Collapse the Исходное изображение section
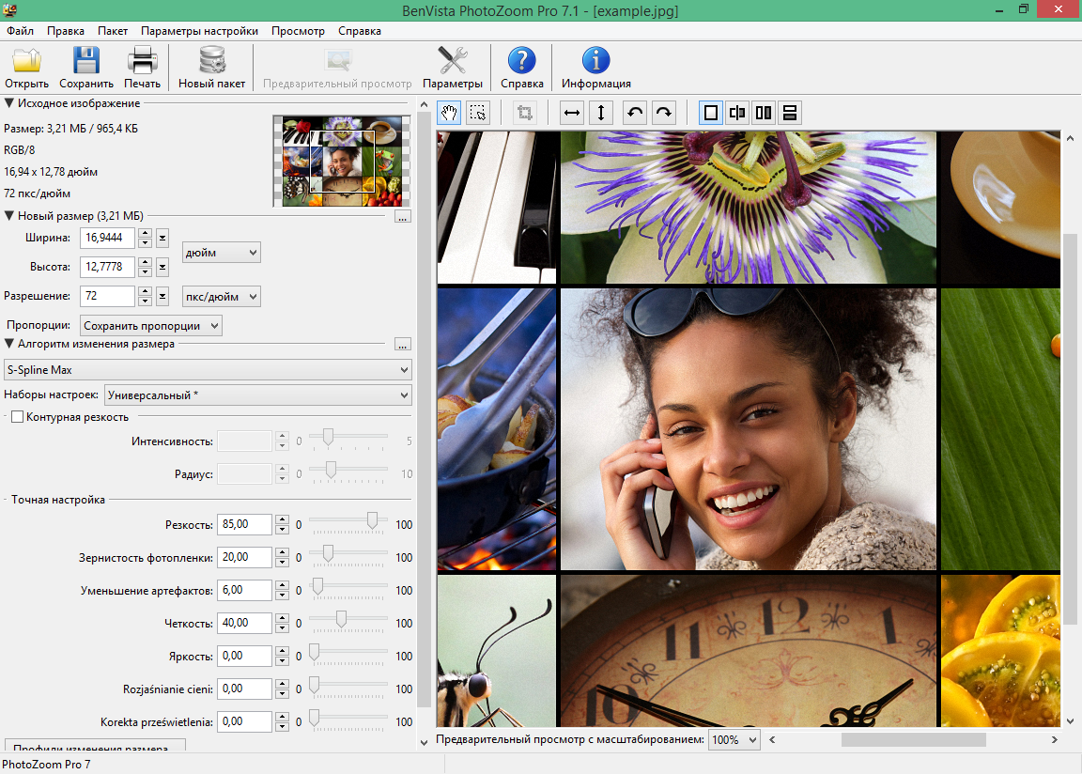This screenshot has height=774, width=1082. coord(9,103)
